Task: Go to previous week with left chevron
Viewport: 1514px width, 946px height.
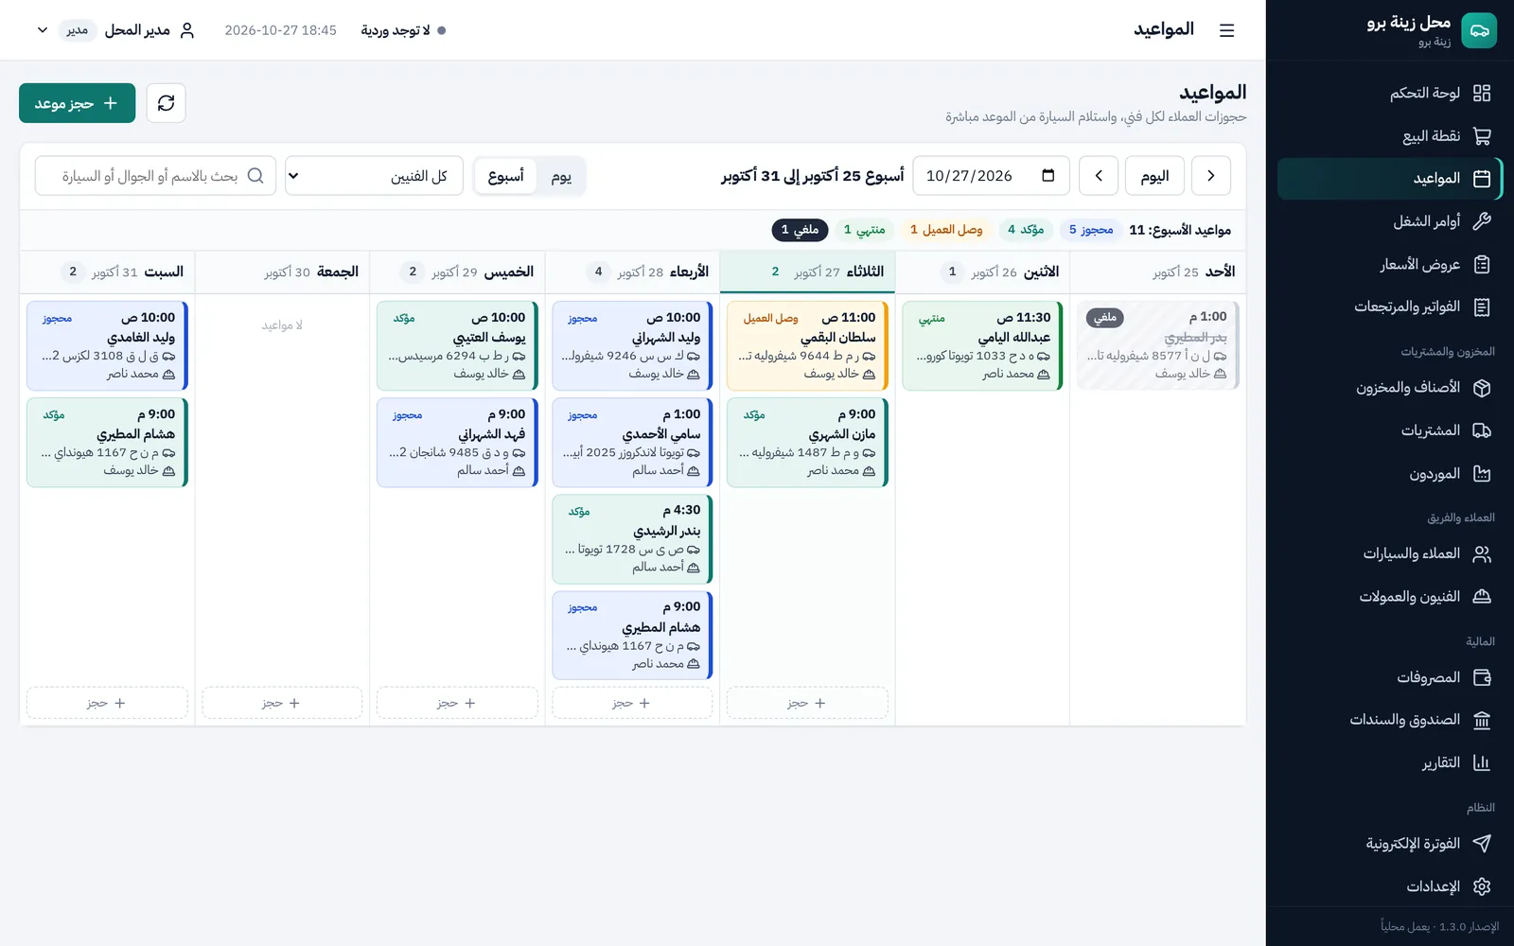Action: pyautogui.click(x=1099, y=176)
